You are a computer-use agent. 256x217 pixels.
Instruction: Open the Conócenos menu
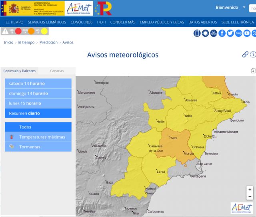(82, 22)
